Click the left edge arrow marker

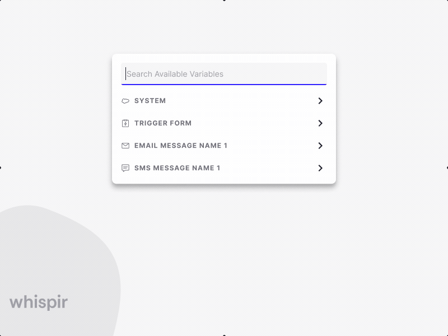2,167
